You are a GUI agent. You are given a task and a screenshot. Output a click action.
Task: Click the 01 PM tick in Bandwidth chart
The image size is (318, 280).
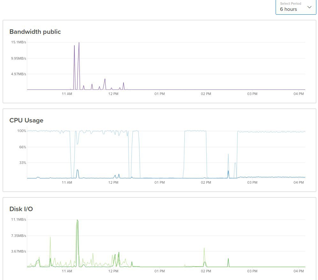click(159, 94)
